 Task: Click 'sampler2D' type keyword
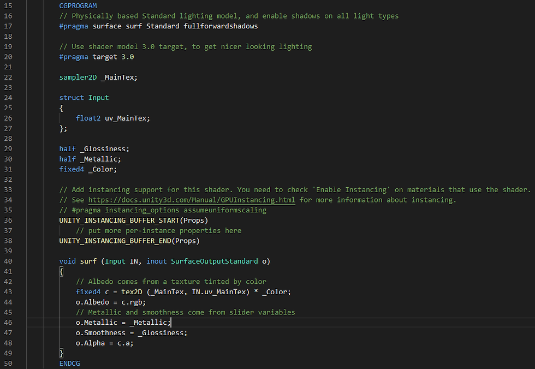[78, 78]
